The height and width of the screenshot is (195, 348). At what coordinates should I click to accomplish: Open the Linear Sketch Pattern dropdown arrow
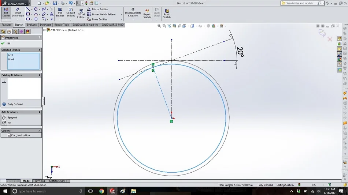coord(121,14)
